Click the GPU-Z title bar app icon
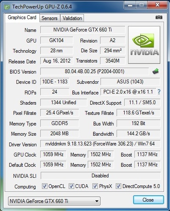The height and width of the screenshot is (211, 170). [x=7, y=7]
